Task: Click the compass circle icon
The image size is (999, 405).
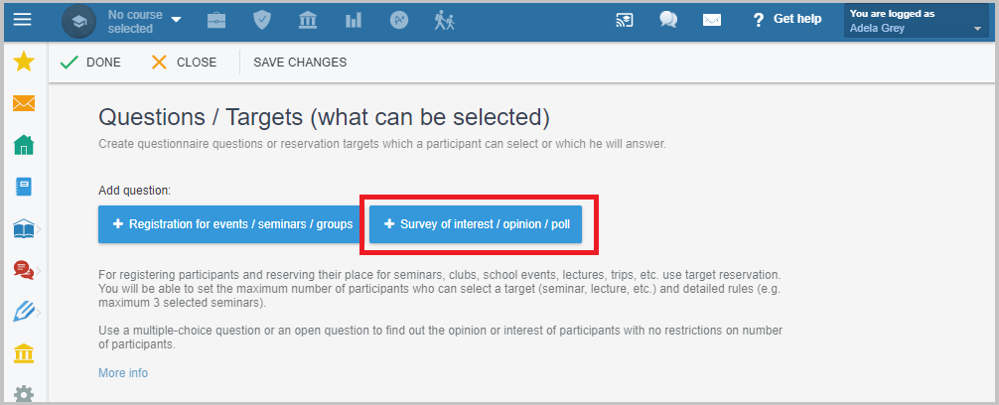Action: tap(399, 21)
